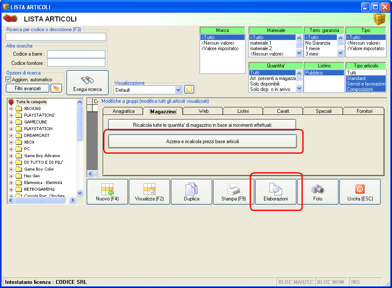Click the folder icon next to Visualizzazione dropdown
392x288 pixels.
tap(189, 89)
